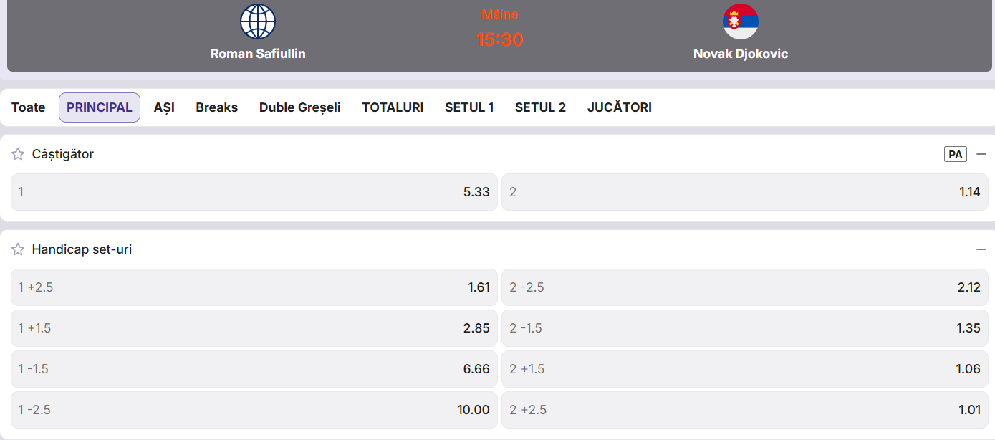Show SETUL 1 markets

click(x=469, y=107)
